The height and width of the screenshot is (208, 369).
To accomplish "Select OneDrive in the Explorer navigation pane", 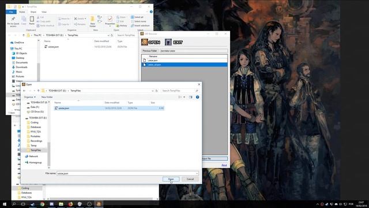I will [x=17, y=42].
